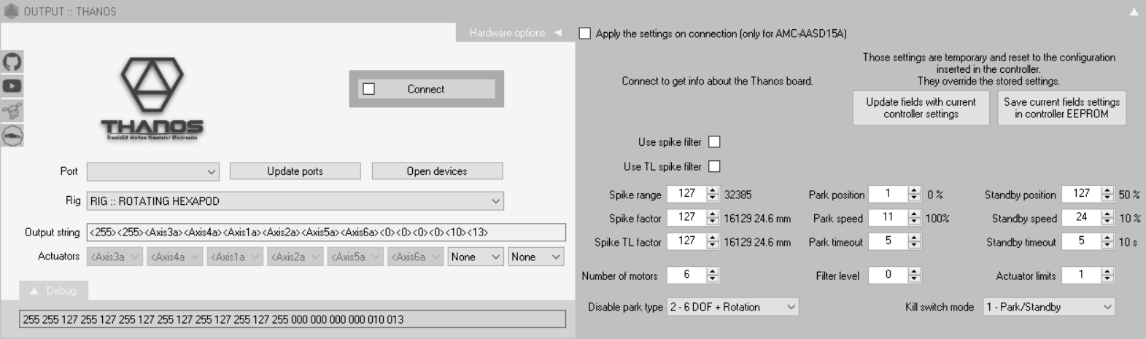
Task: Open the Port dropdown
Action: 152,171
